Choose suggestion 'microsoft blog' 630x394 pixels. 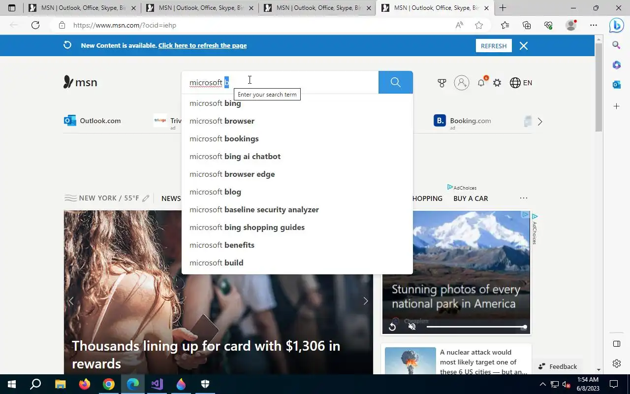pos(297,192)
